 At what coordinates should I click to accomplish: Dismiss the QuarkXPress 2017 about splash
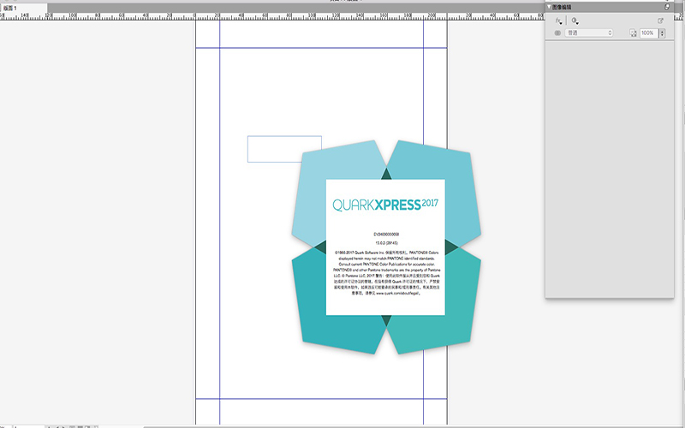click(x=386, y=247)
